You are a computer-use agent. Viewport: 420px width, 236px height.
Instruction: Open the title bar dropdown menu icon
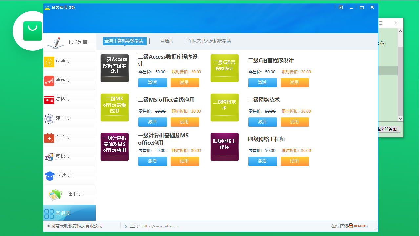point(341,7)
